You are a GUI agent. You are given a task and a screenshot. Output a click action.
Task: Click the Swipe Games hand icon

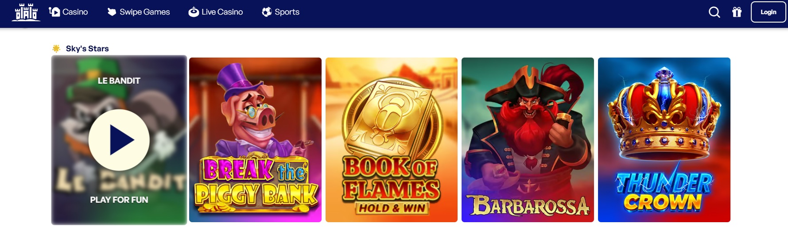point(112,12)
